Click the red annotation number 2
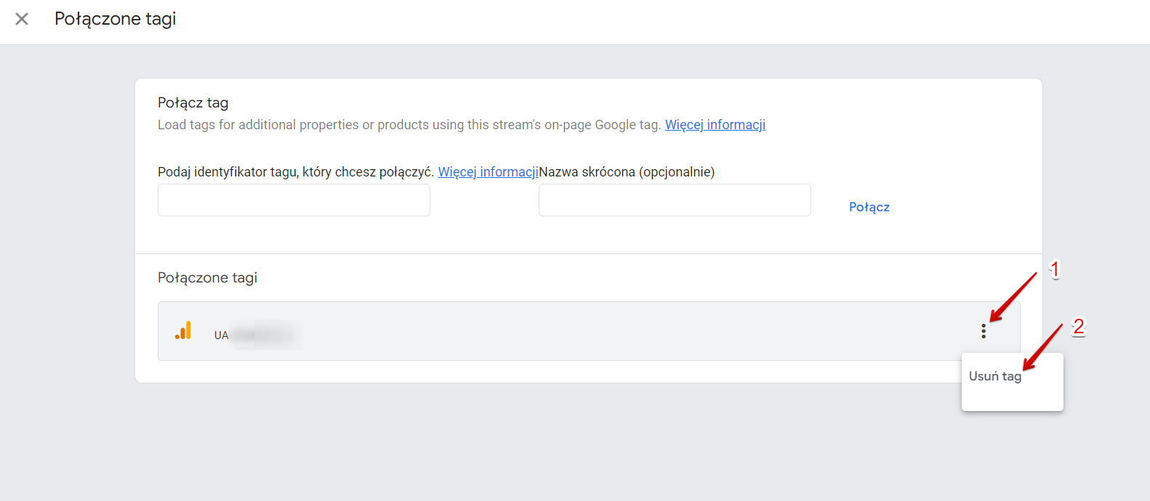1150x501 pixels. pyautogui.click(x=1079, y=327)
